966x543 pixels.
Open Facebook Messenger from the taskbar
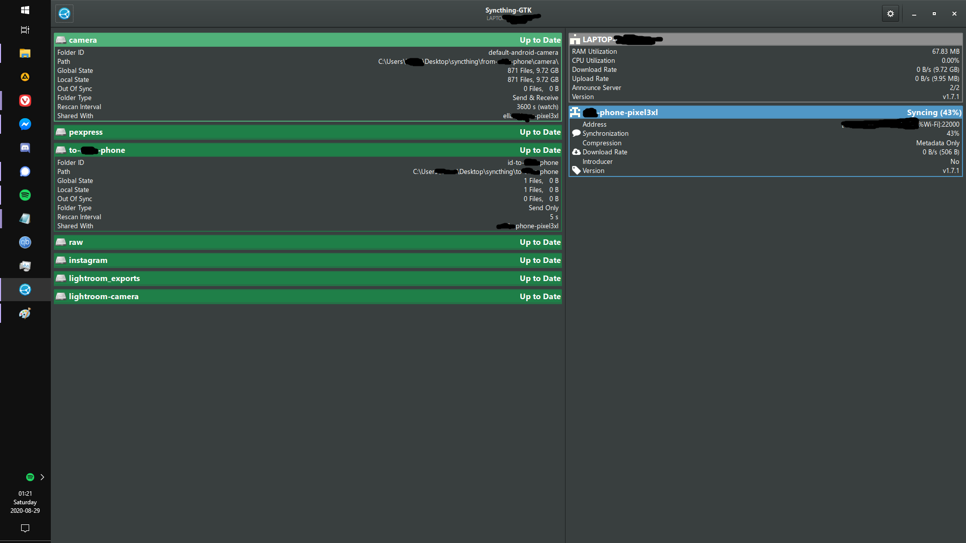(x=25, y=124)
